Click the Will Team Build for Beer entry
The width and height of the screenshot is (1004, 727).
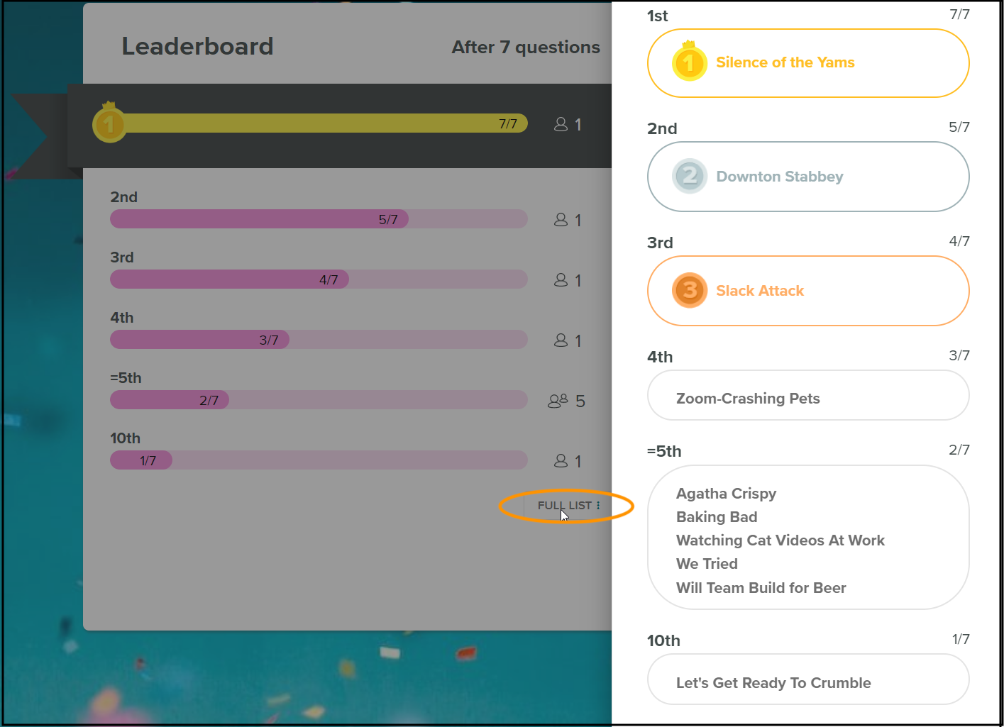coord(761,588)
